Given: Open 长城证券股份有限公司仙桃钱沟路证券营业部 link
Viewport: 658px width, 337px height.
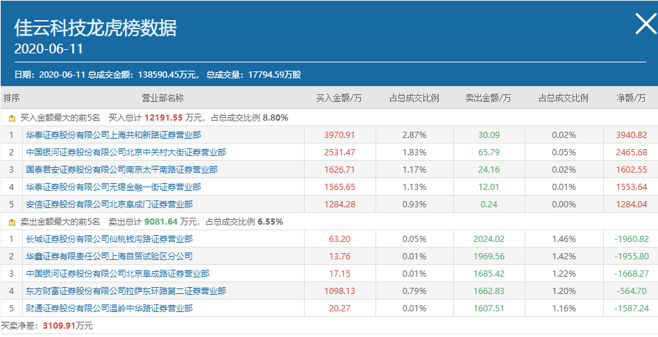Looking at the screenshot, I should click(109, 239).
